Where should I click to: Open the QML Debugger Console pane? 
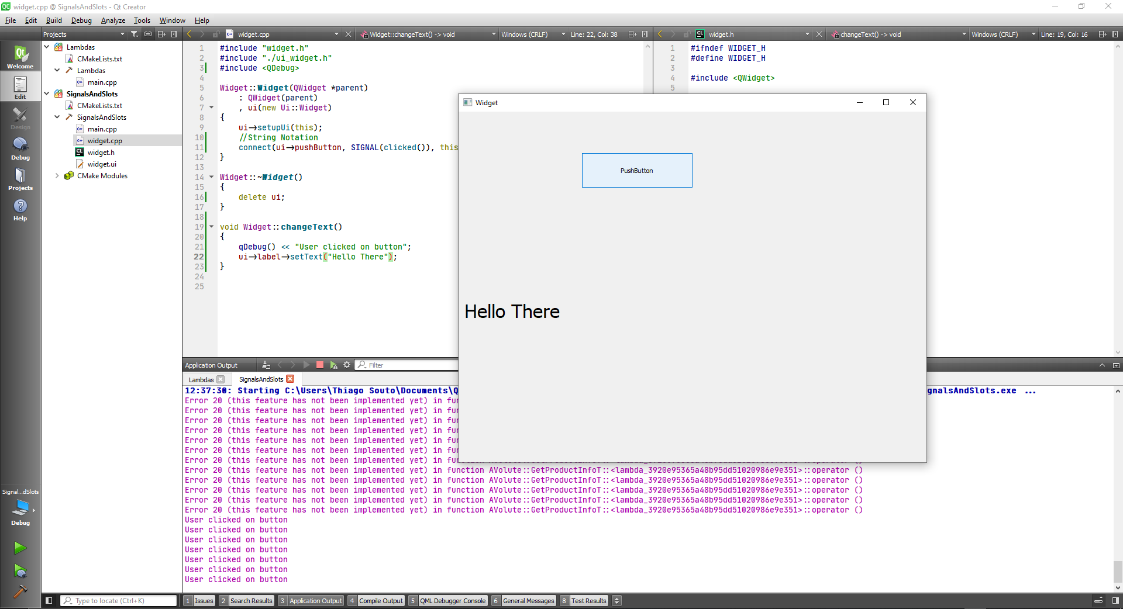coord(448,601)
